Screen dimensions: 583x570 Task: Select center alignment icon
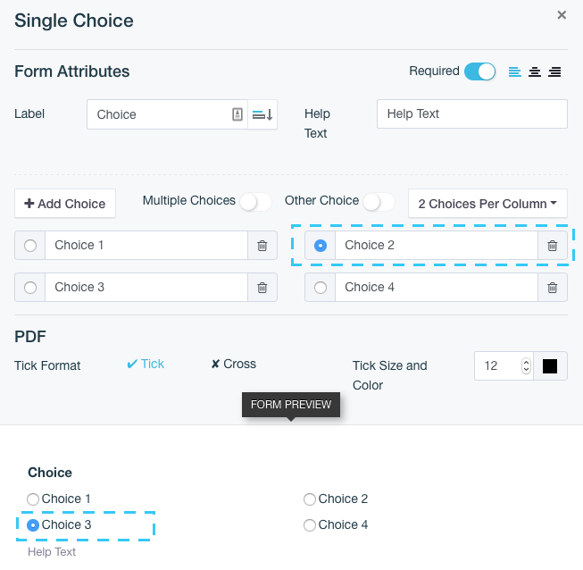pos(535,71)
